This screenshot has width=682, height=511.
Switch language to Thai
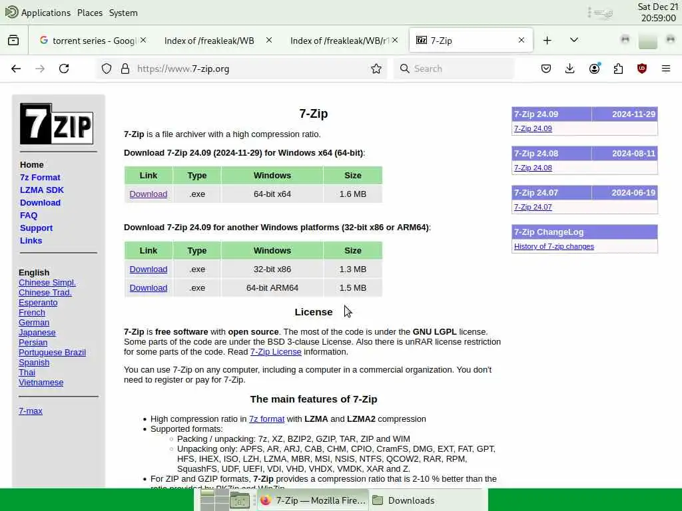click(x=27, y=373)
